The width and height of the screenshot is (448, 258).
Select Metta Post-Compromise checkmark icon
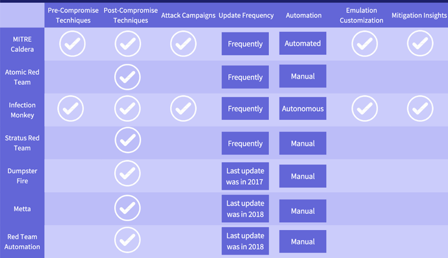point(127,208)
